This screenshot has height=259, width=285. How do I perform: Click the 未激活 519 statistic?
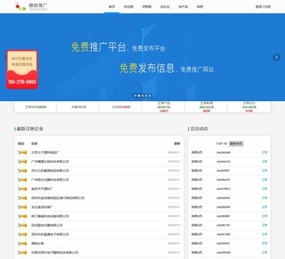(78, 107)
